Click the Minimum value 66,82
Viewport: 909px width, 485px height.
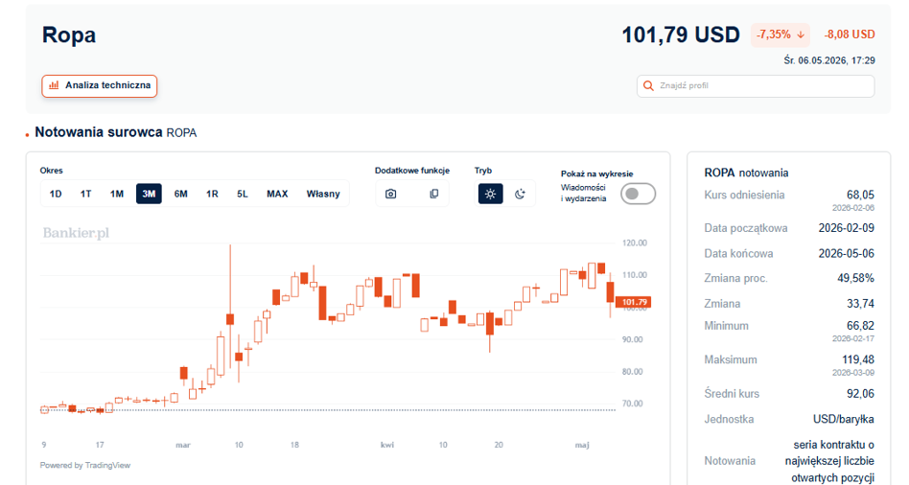pos(860,326)
